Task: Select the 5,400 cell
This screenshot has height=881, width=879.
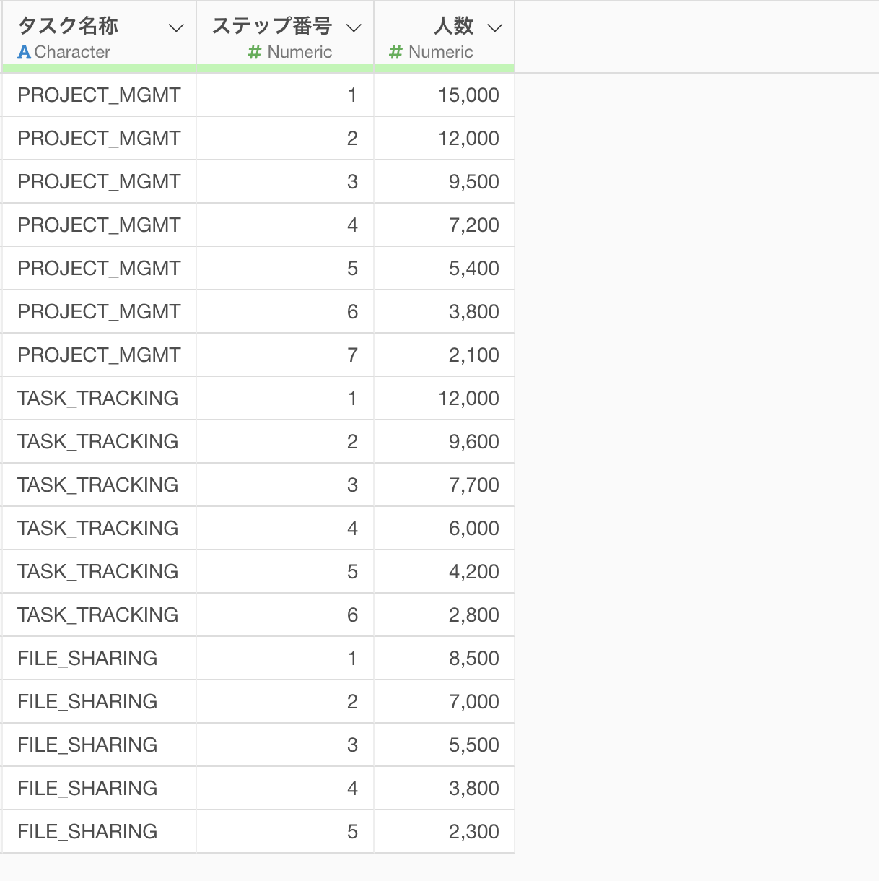Action: click(445, 268)
